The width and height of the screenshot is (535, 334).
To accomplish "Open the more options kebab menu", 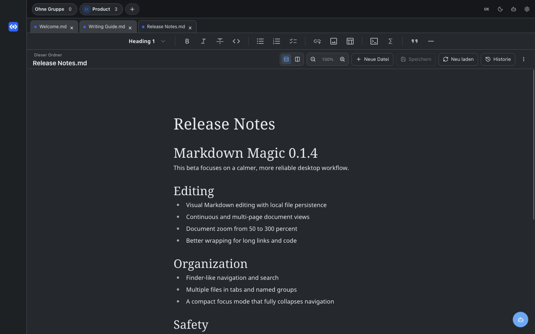I will coord(523,59).
